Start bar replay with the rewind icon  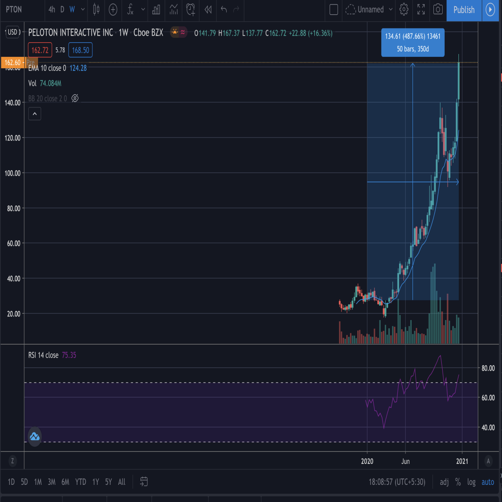pos(208,9)
